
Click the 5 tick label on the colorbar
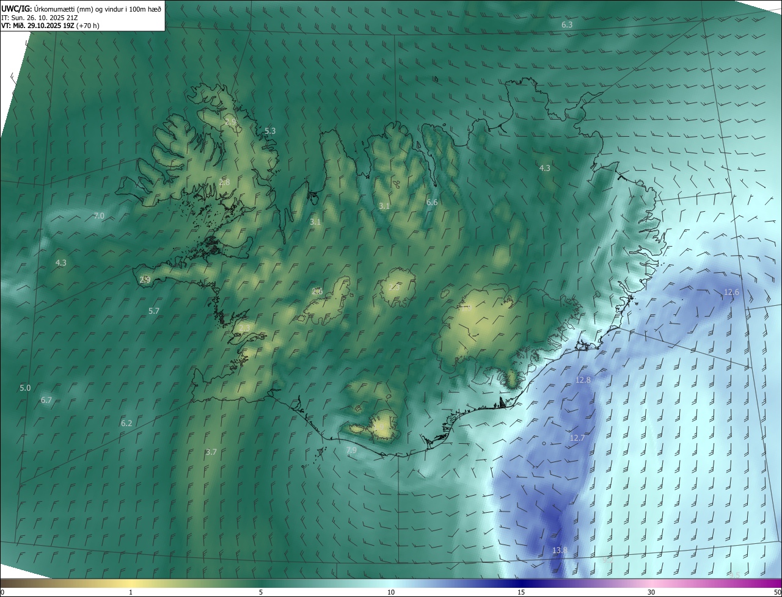coord(261,592)
